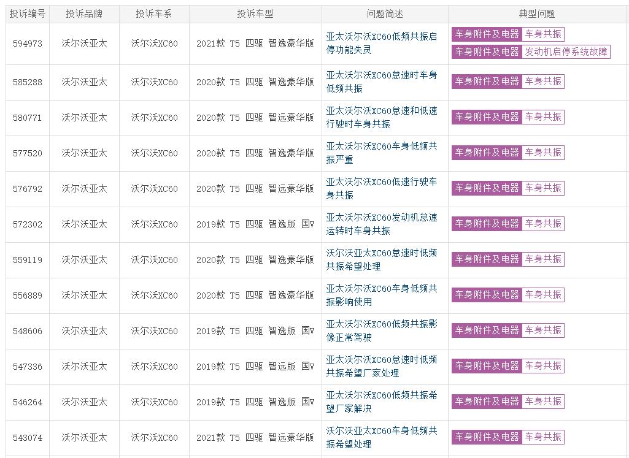Click the 投诉编号 column header
Screen dimensions: 629x458
pyautogui.click(x=28, y=13)
